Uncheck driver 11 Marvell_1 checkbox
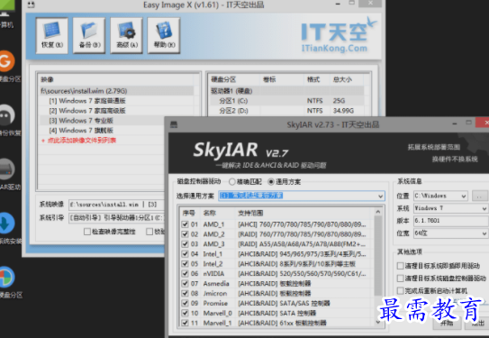Image resolution: width=489 pixels, height=338 pixels. pos(185,323)
